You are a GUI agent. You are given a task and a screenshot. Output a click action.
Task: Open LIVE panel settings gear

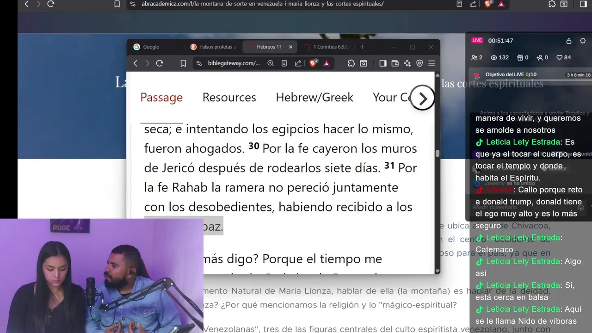tap(583, 41)
